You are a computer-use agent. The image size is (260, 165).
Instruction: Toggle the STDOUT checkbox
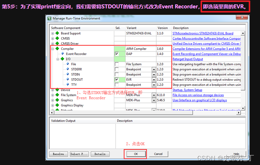[x=117, y=80]
